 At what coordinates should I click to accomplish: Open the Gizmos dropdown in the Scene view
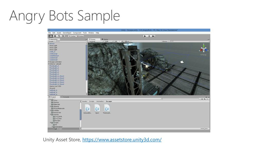165,41
